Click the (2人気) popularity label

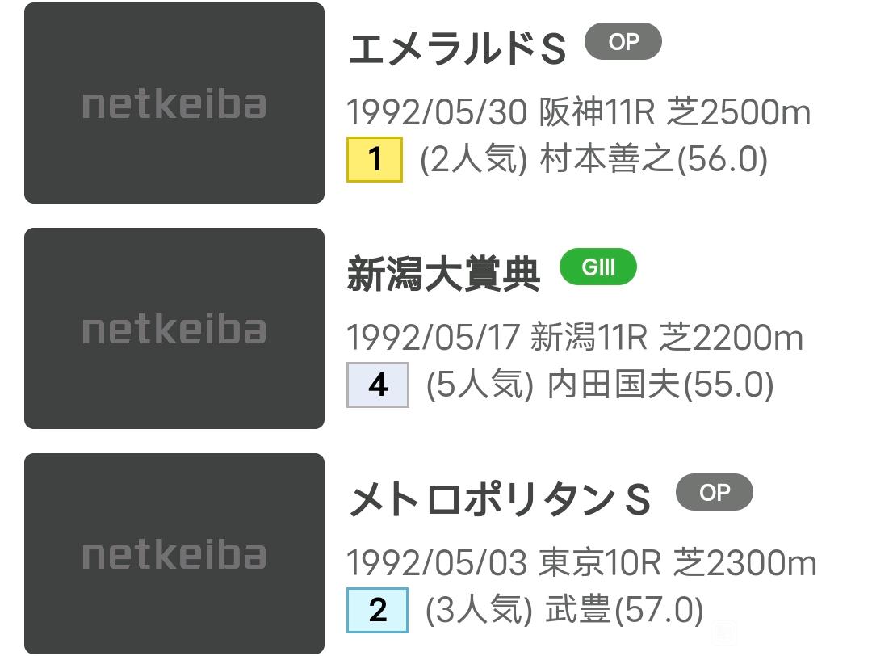[x=473, y=159]
